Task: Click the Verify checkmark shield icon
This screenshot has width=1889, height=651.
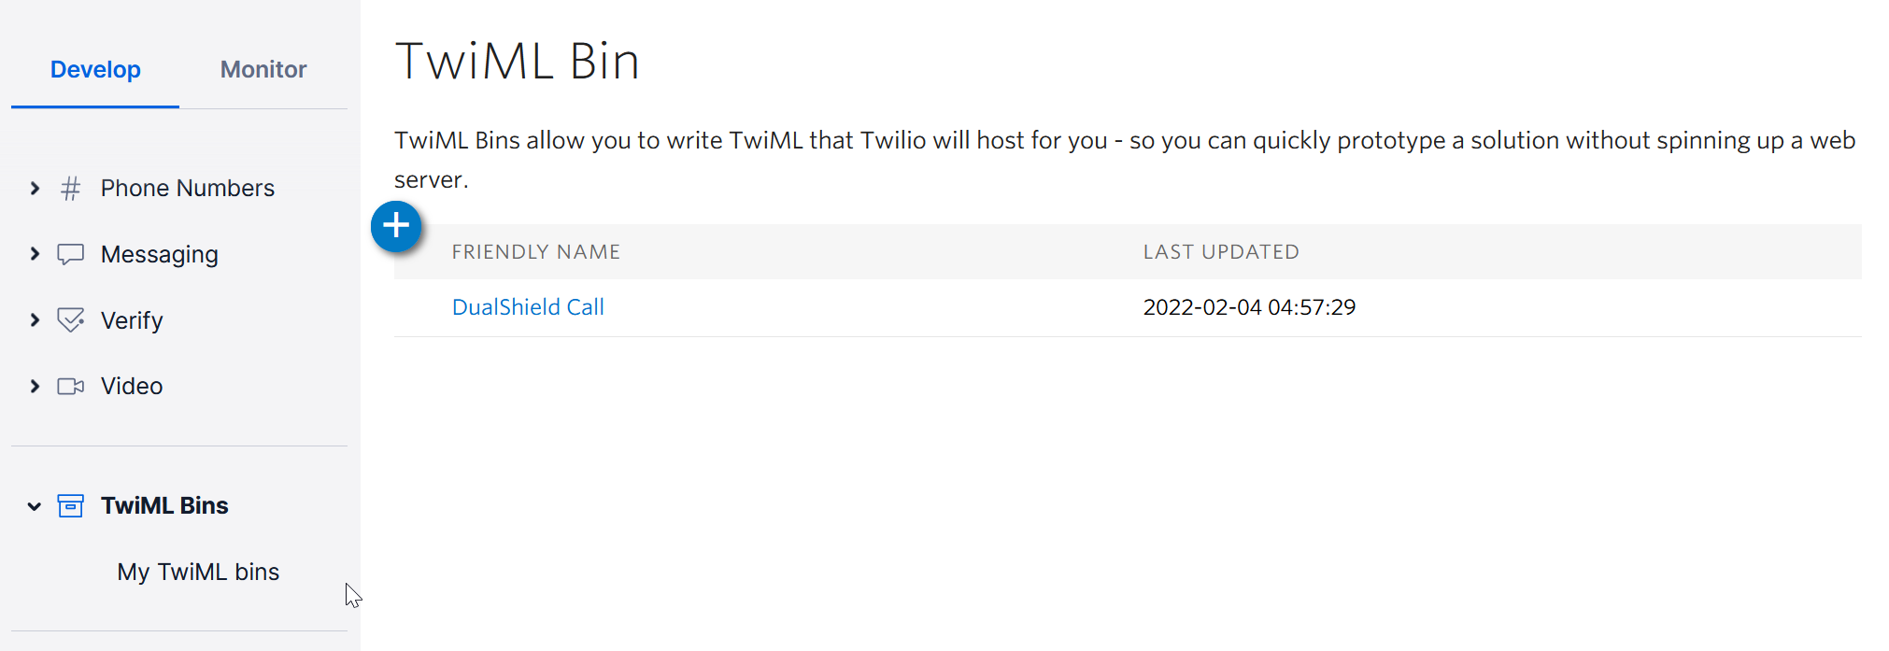Action: pos(70,320)
